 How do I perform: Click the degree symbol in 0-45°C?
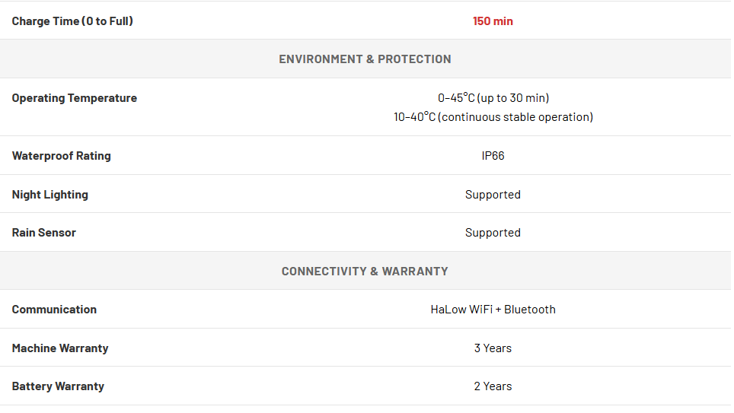click(x=465, y=94)
